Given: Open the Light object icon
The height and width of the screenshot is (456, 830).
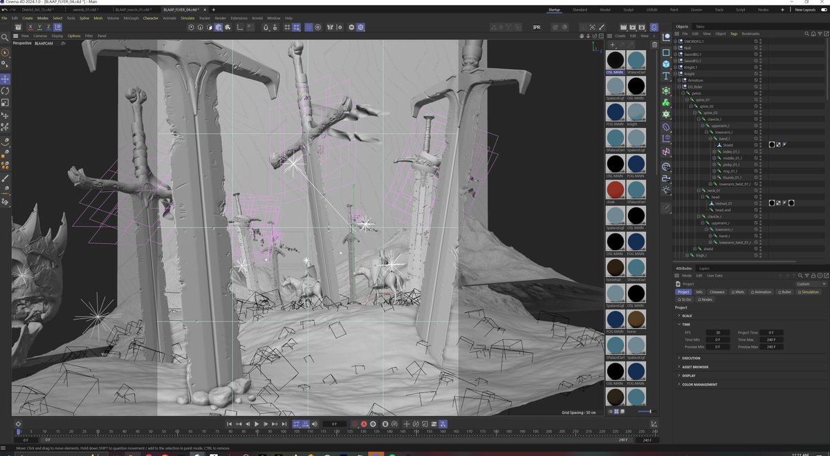Looking at the screenshot, I should tap(666, 190).
